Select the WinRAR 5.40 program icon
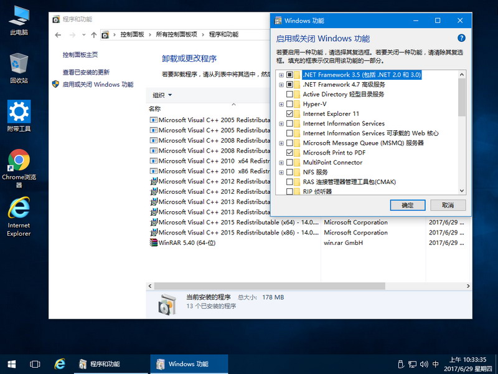 [154, 242]
